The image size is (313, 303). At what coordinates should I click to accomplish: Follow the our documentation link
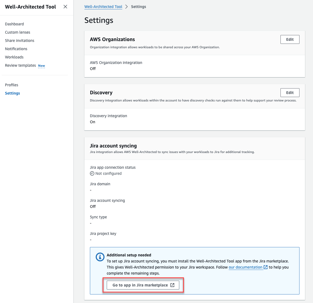click(245, 267)
